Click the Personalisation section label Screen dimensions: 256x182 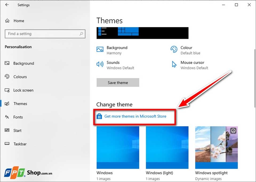point(18,47)
